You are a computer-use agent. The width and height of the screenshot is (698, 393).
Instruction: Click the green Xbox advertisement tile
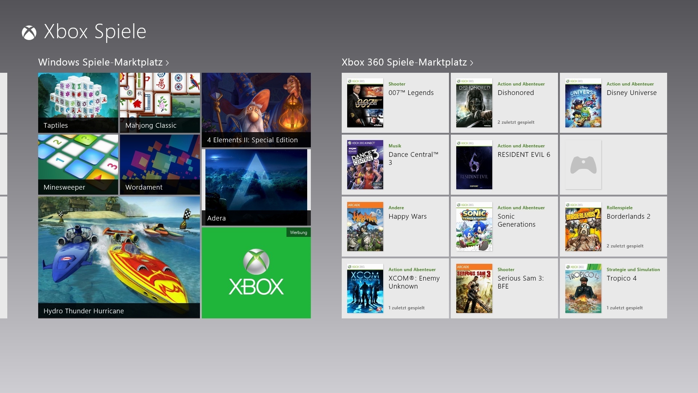[256, 273]
